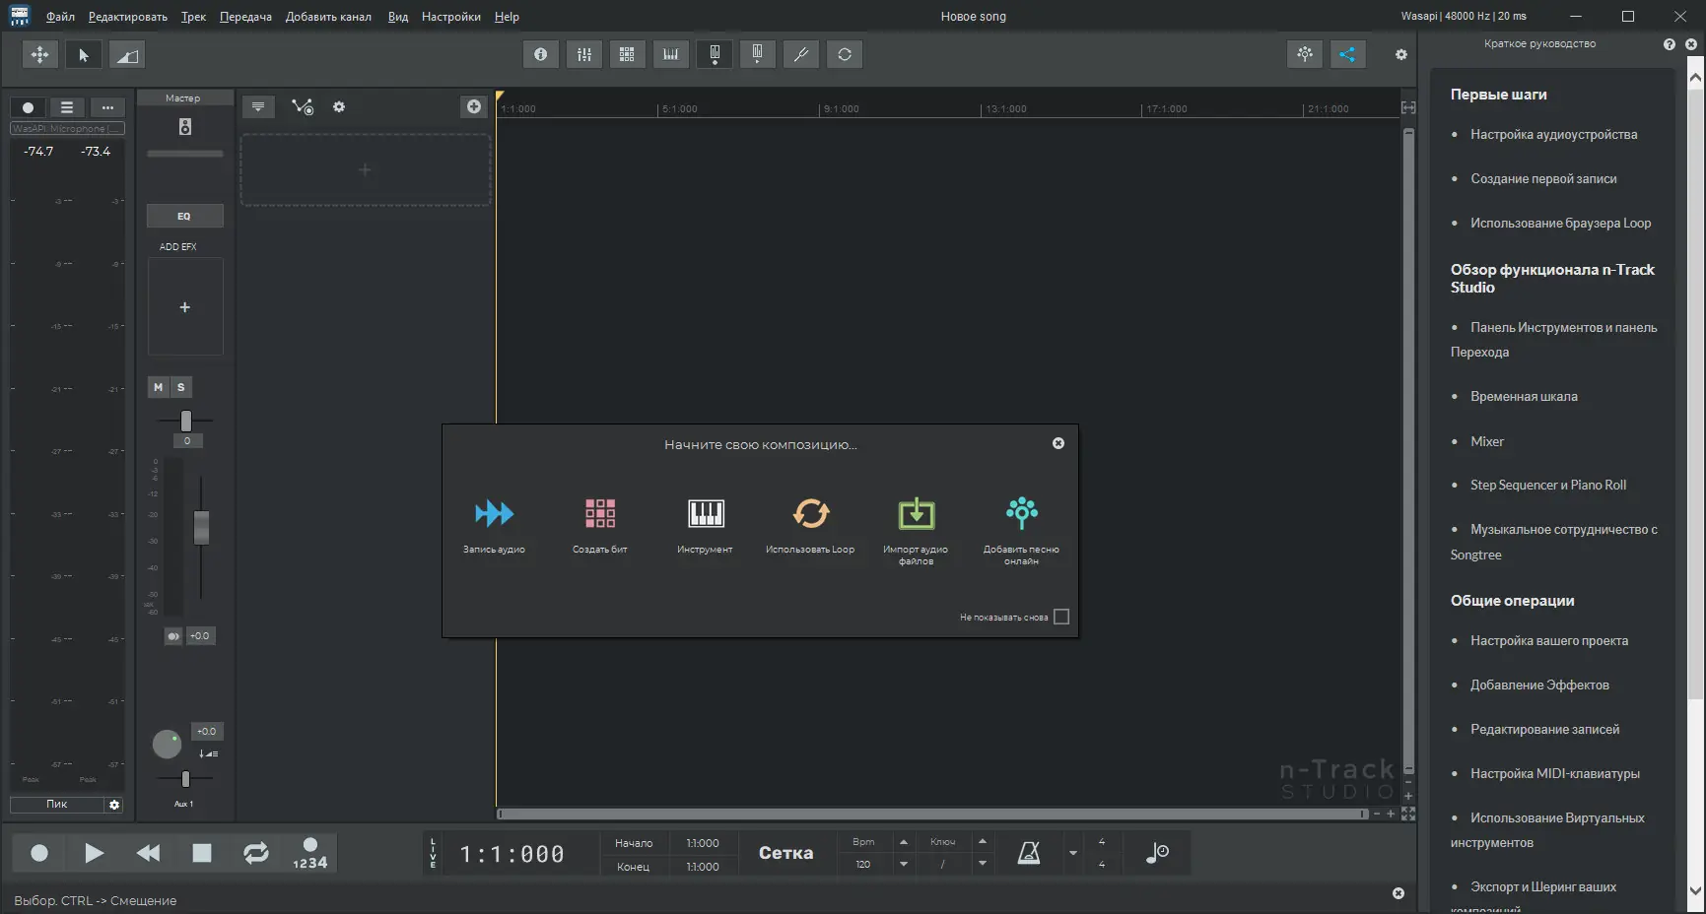Open the mixer icon in top toolbar
This screenshot has width=1706, height=914.
coord(584,54)
